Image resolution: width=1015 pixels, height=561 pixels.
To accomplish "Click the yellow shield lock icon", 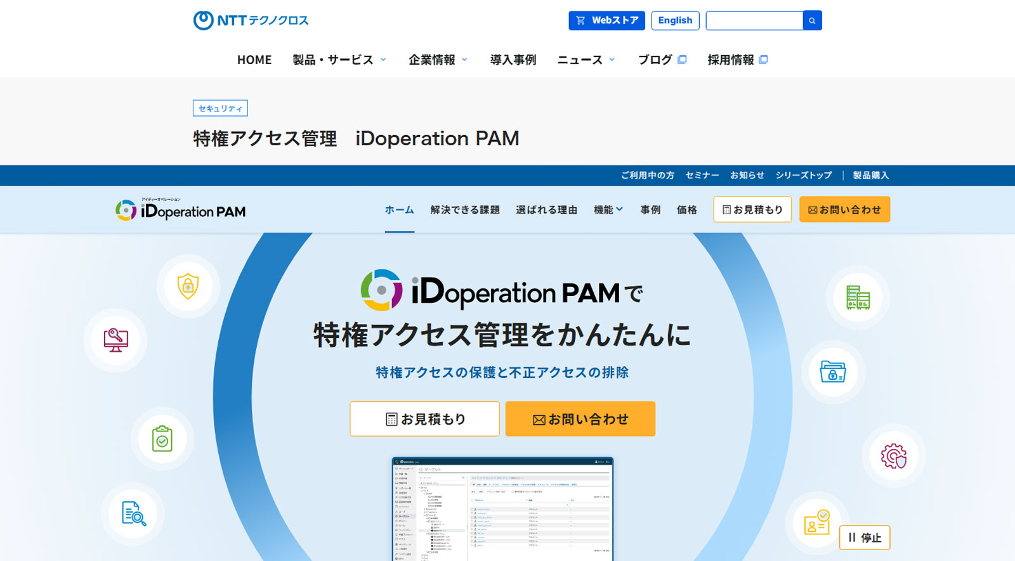I will pos(188,287).
